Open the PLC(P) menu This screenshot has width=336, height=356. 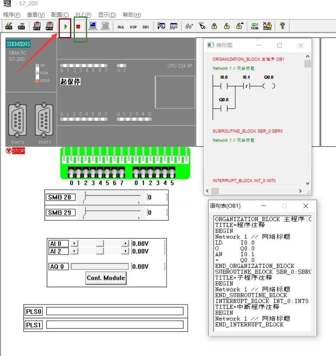click(x=83, y=15)
